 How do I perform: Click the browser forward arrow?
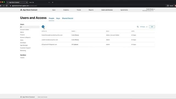(x=4, y=5)
